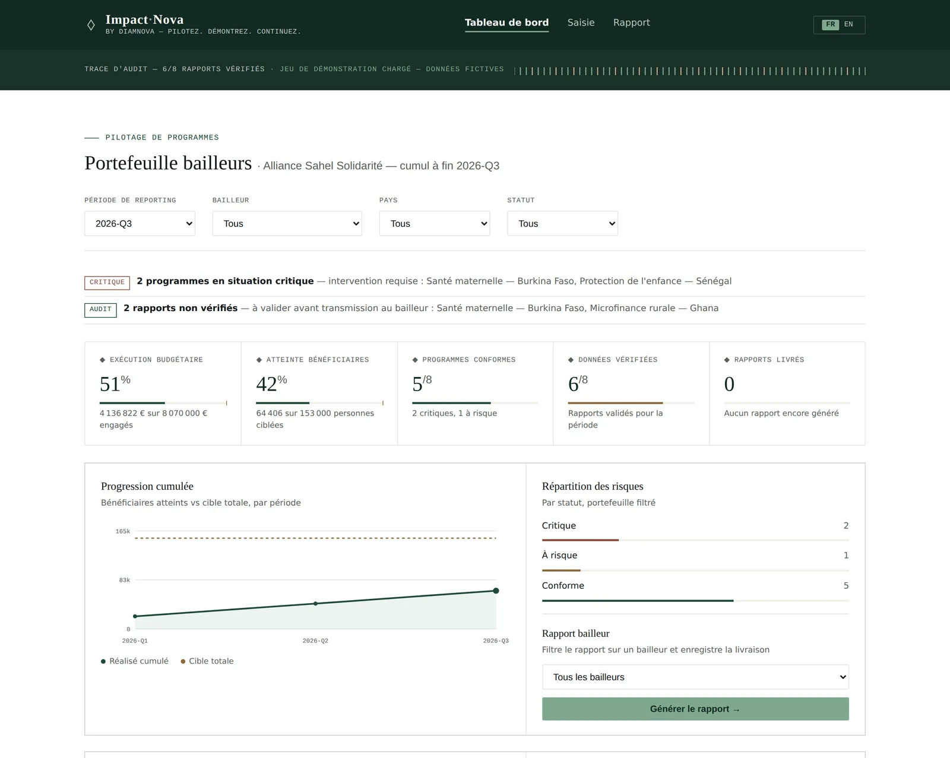Click the Conforme count '5'

(846, 586)
